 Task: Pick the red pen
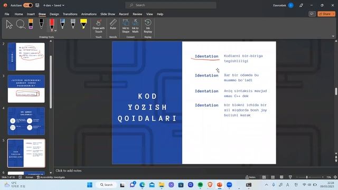tap(52, 24)
